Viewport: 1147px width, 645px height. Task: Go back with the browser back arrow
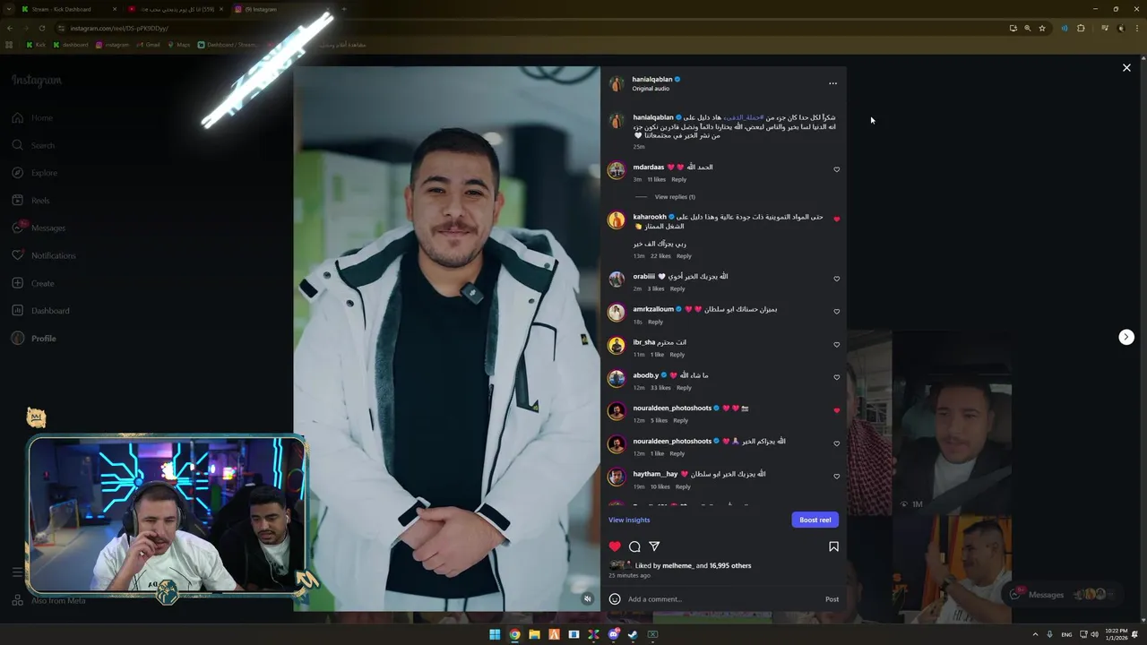(9, 28)
